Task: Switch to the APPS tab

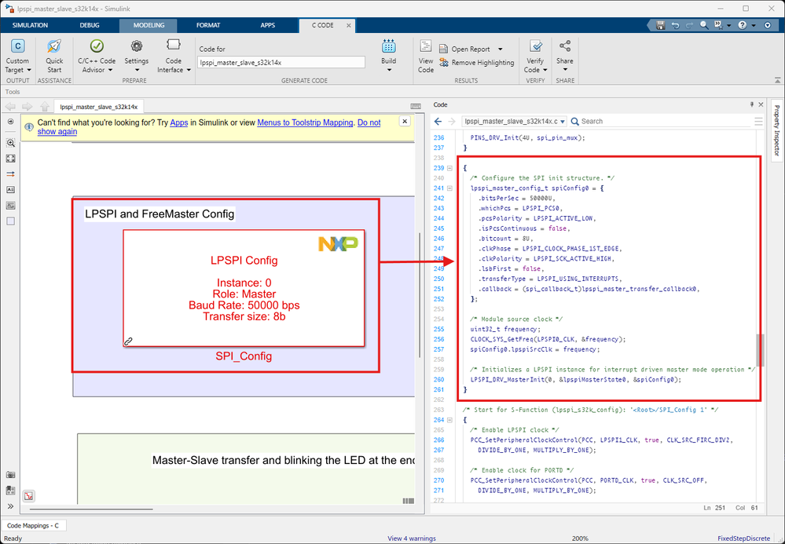Action: (x=268, y=25)
